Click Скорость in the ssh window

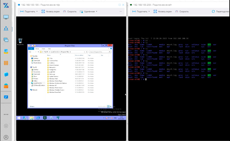(x=182, y=11)
